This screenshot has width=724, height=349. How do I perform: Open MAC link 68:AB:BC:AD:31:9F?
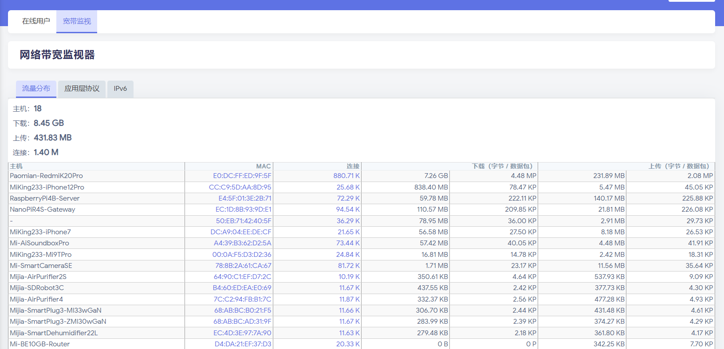point(242,322)
